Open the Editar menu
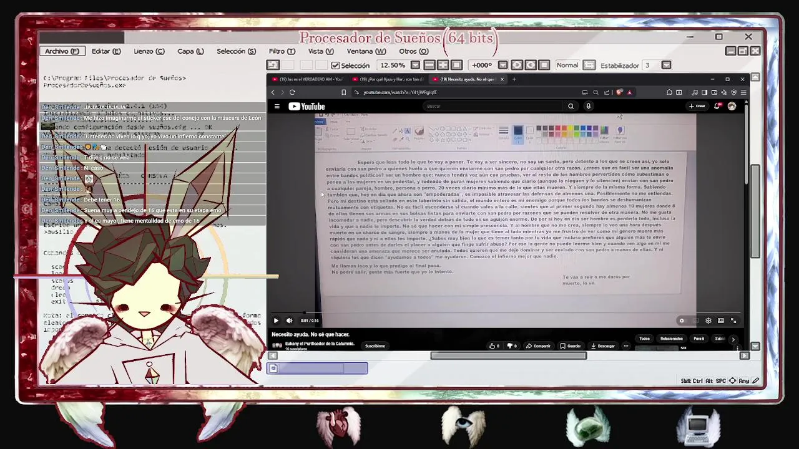The image size is (799, 449). point(106,51)
